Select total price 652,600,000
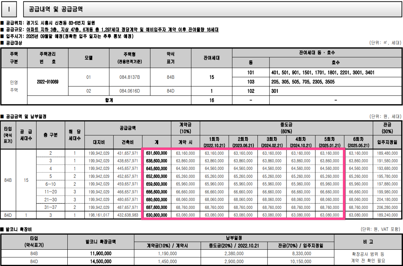 [156, 176]
